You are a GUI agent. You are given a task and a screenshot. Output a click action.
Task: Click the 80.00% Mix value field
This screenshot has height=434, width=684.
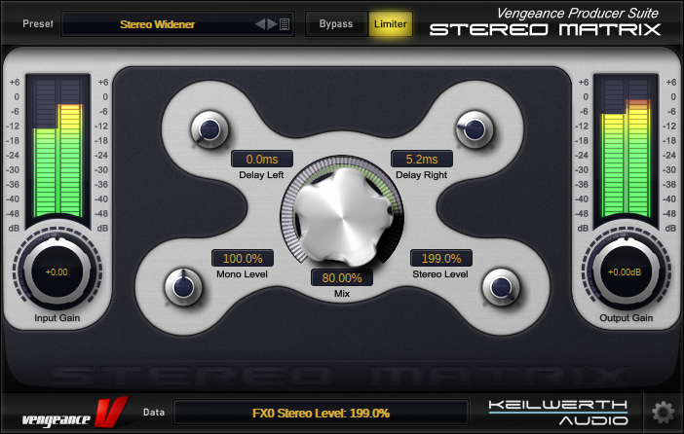[x=341, y=277]
